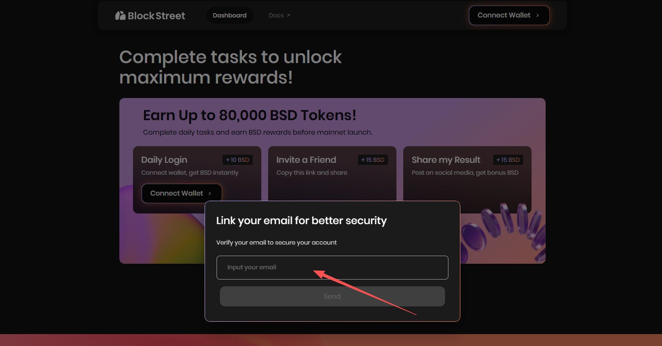The image size is (662, 346).
Task: Click the Copy this link and share text
Action: pyautogui.click(x=312, y=173)
